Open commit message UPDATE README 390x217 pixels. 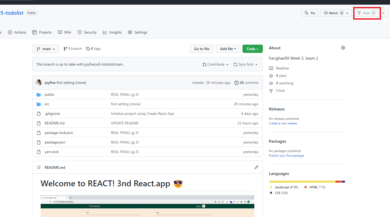click(x=125, y=123)
